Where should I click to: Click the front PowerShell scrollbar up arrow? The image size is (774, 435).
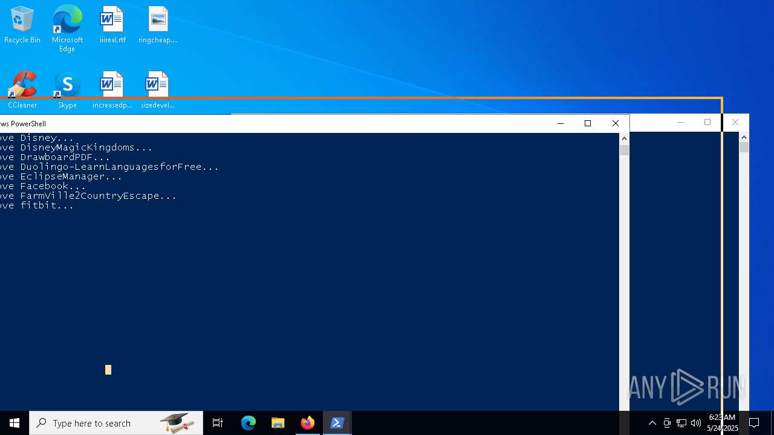point(625,138)
